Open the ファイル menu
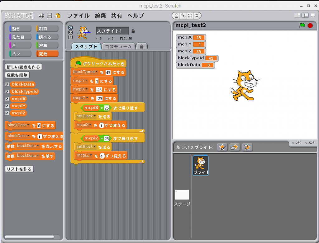 [x=79, y=16]
